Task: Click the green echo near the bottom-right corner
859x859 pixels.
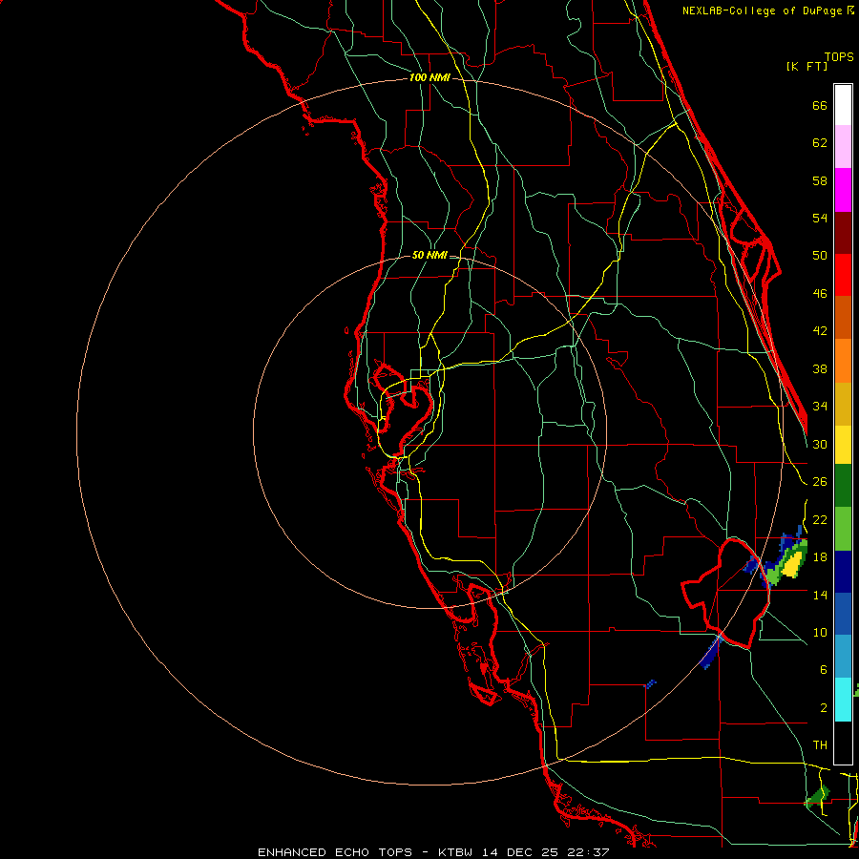Action: pyautogui.click(x=817, y=797)
